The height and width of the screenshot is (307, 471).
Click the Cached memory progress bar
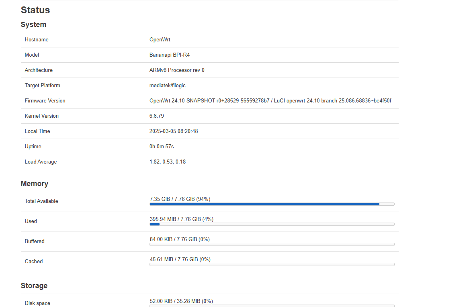coord(272,265)
